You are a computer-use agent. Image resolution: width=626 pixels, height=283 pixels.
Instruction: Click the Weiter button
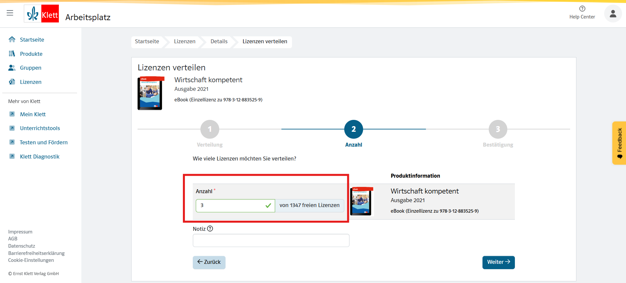coord(498,262)
